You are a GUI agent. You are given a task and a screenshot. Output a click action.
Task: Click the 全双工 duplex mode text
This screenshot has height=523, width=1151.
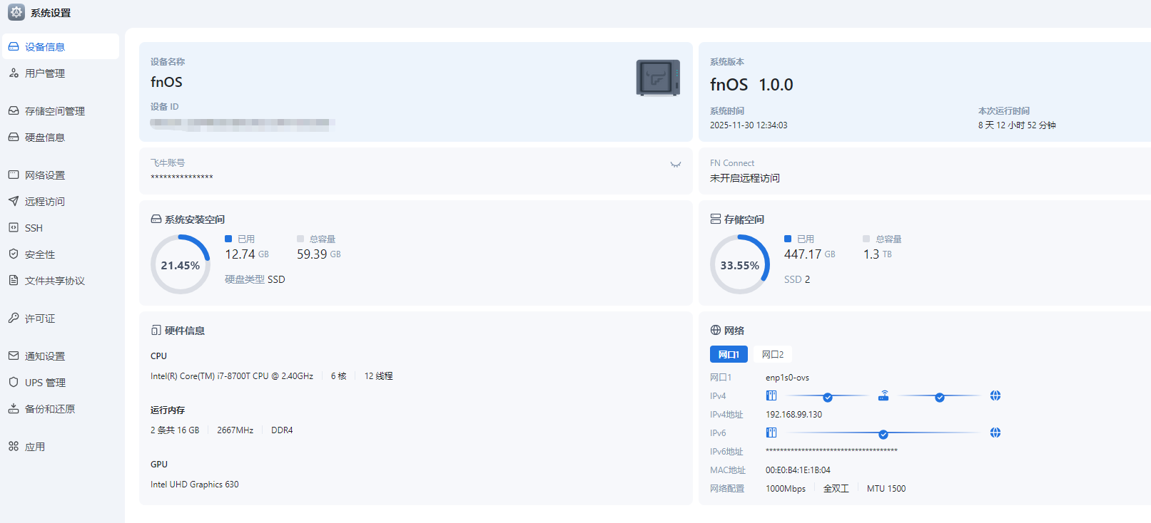[836, 489]
